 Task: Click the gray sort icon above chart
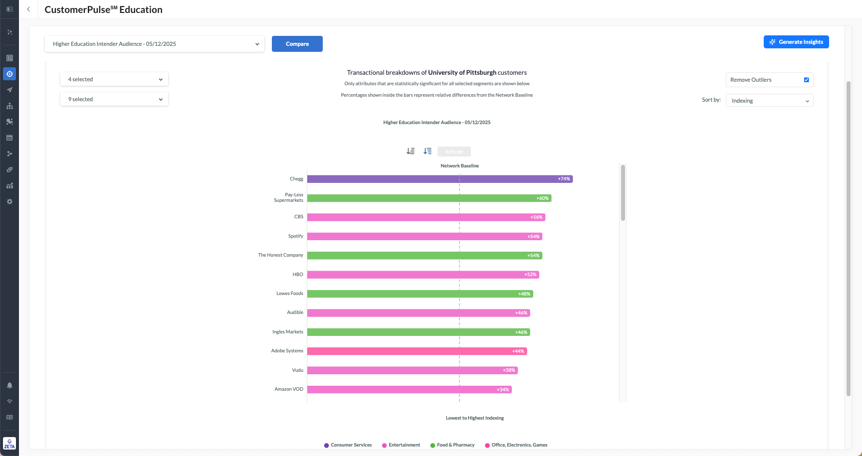(x=411, y=151)
